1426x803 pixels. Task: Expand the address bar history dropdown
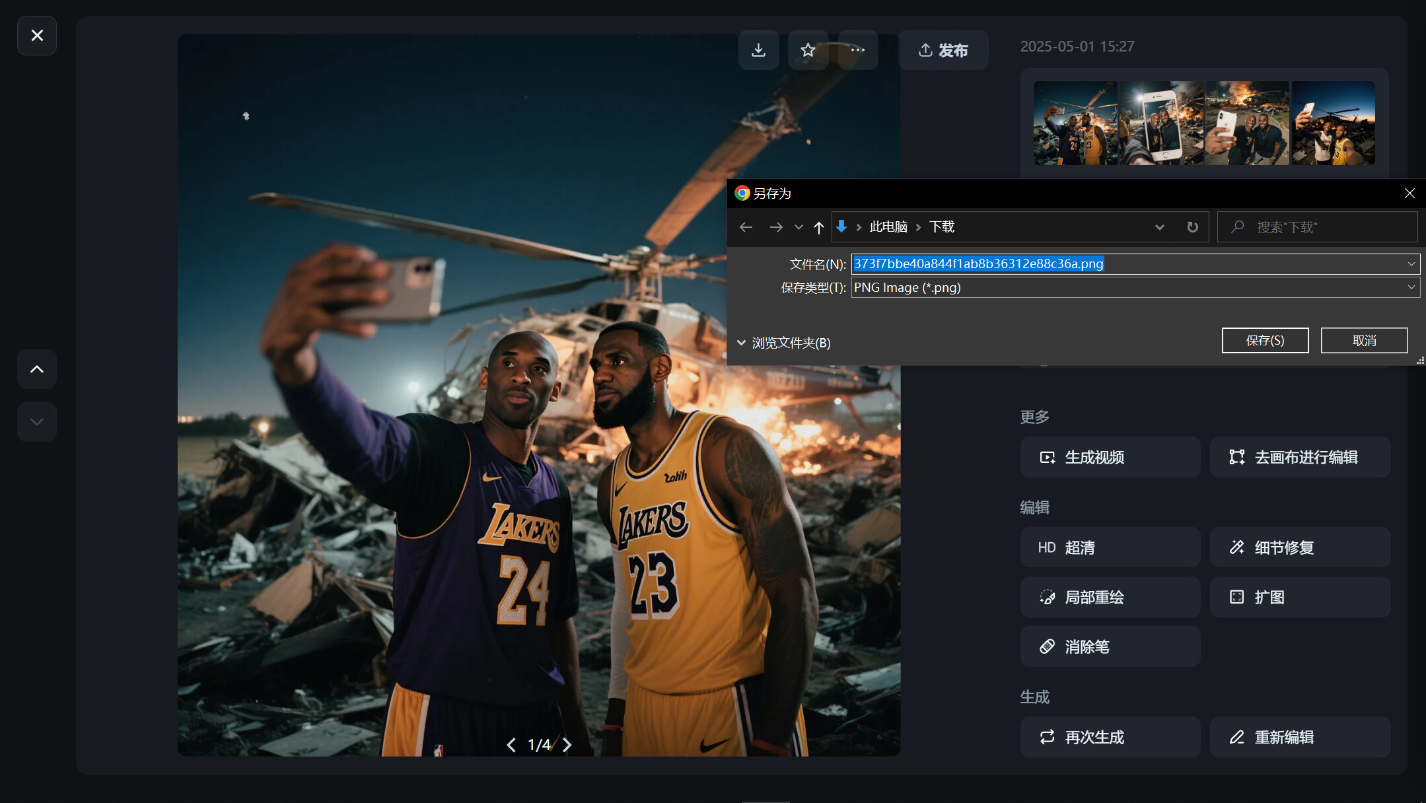pyautogui.click(x=1159, y=227)
